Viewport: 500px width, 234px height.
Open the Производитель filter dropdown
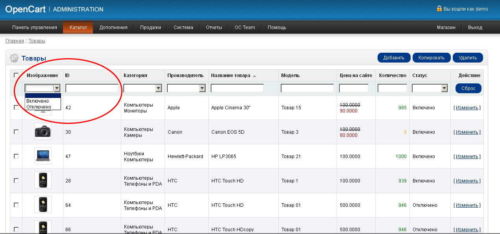(x=186, y=88)
